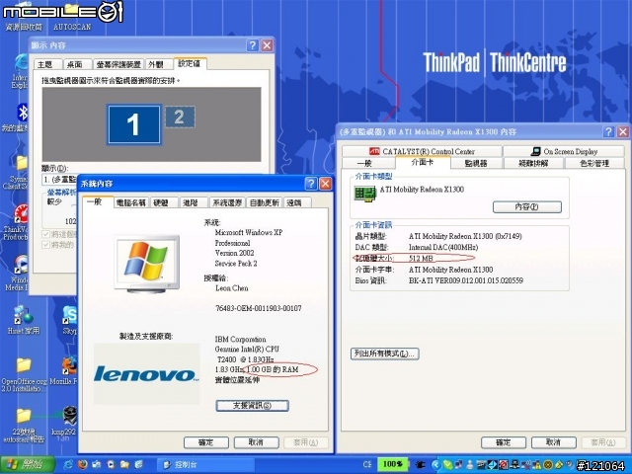Switch to 桌面 tab in 顯示內容

tap(77, 64)
